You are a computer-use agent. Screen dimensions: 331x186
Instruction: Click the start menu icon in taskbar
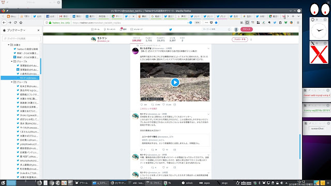click(x=3, y=183)
